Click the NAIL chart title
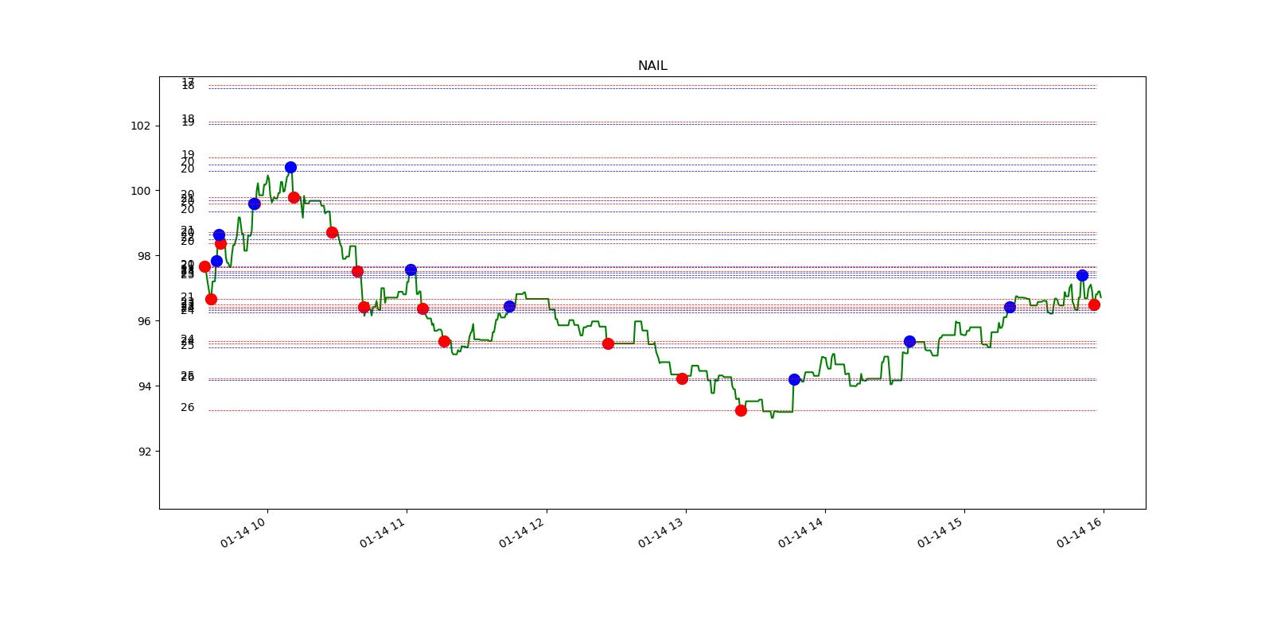 coord(652,66)
